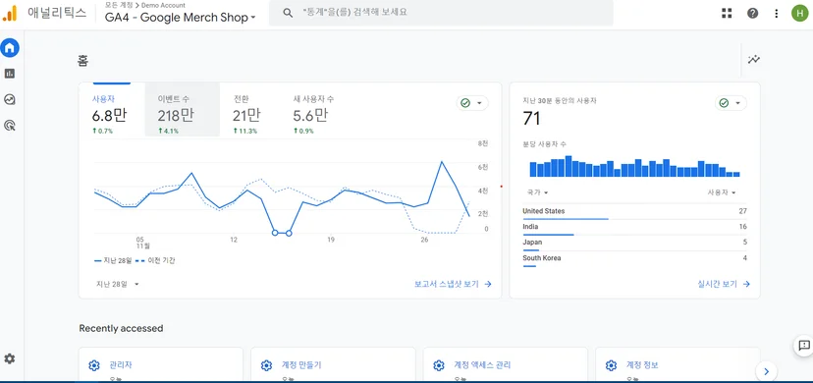Open the 계정 만들기 recent card
Screen dimensions: 813x383
(x=333, y=365)
